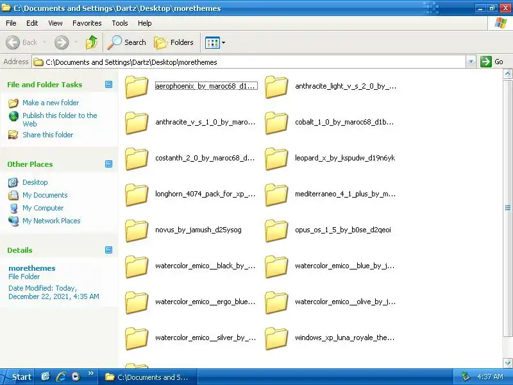Collapse Other Places panel

(x=108, y=164)
